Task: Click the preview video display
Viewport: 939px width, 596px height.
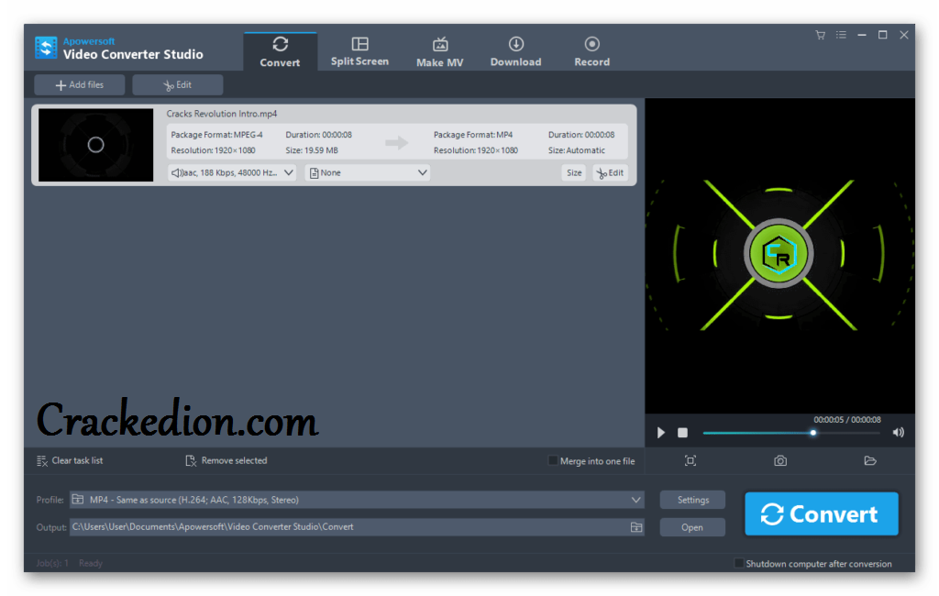Action: pyautogui.click(x=779, y=256)
